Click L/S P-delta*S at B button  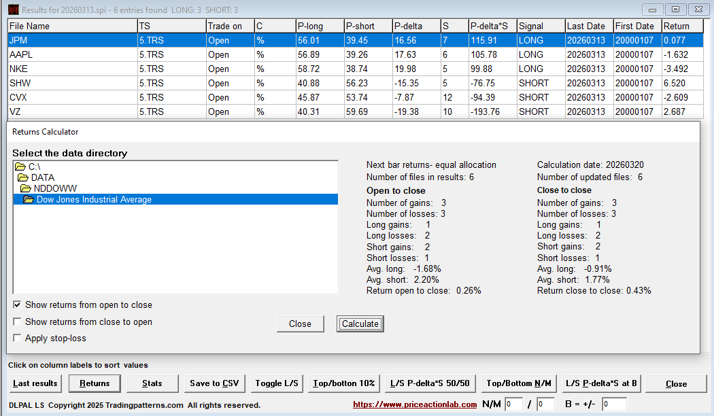tap(602, 383)
